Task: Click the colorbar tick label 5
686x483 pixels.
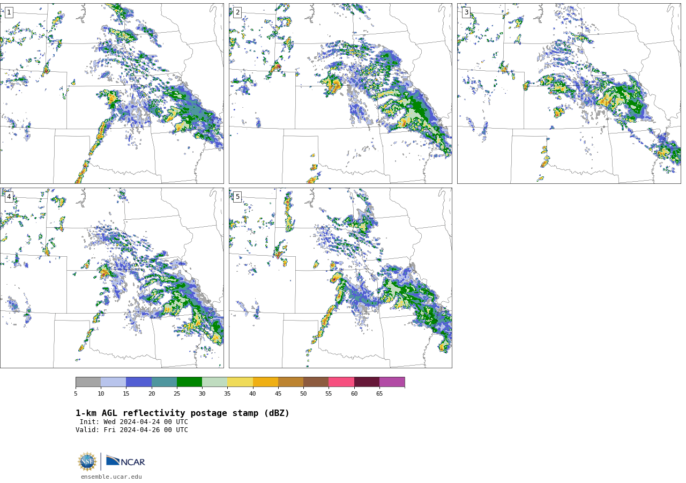Action: [76, 394]
